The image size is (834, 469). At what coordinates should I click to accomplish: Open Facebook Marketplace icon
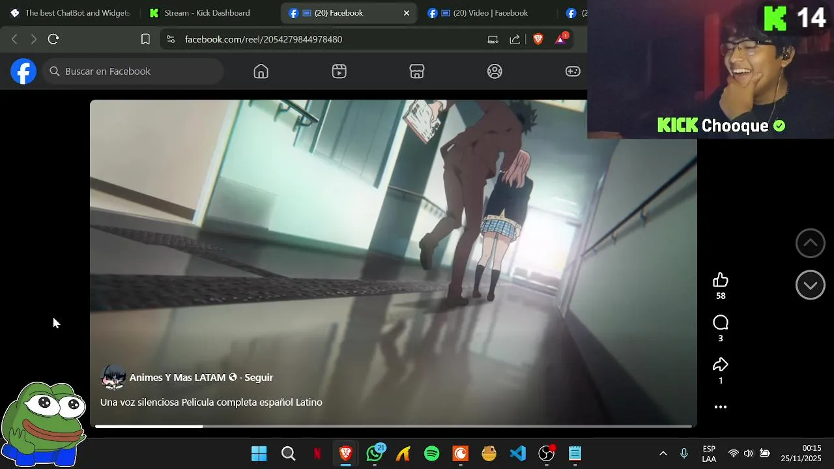click(x=417, y=72)
